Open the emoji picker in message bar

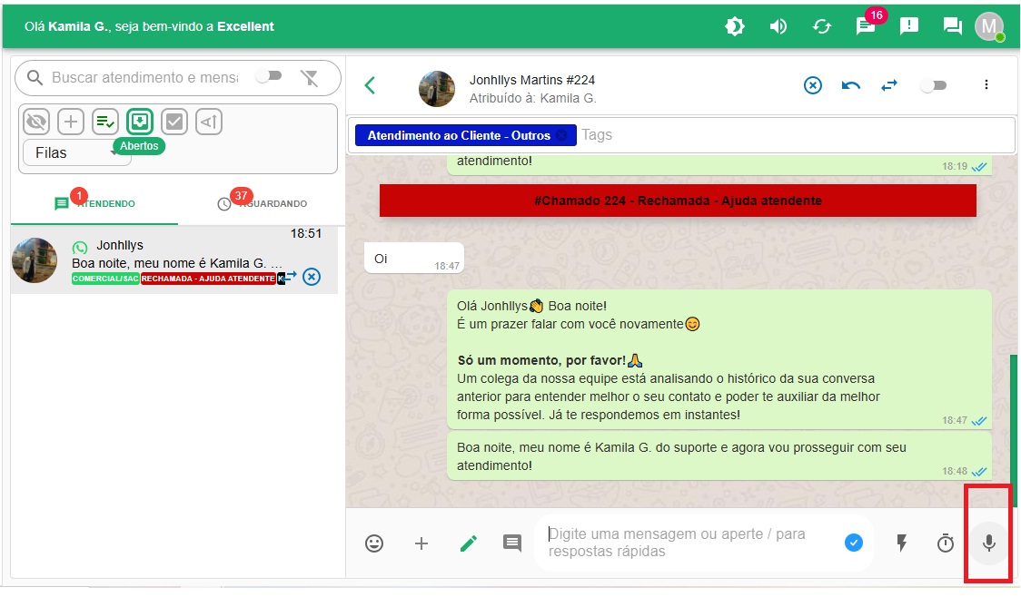[x=374, y=543]
